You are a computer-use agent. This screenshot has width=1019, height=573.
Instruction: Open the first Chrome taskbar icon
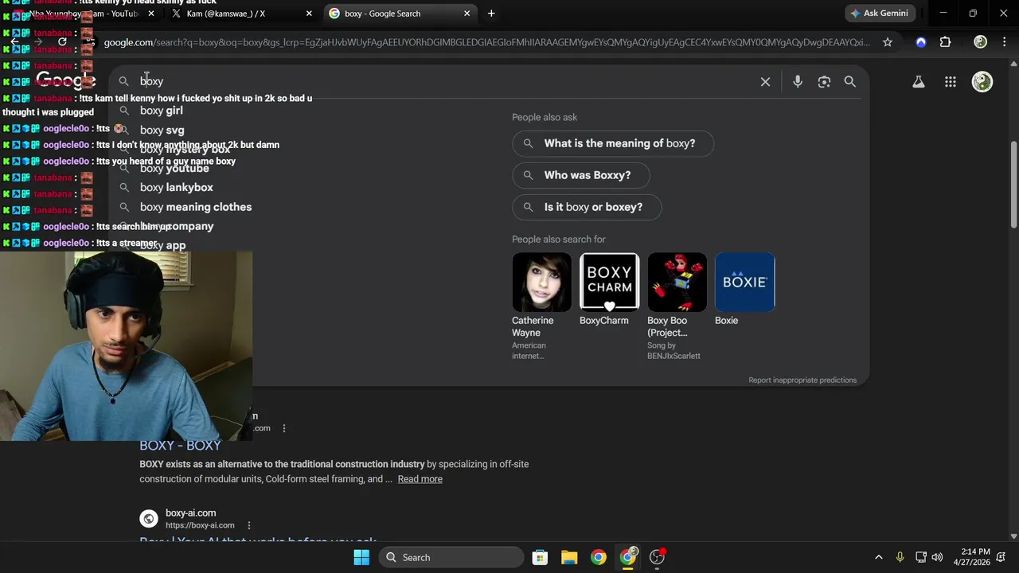point(599,557)
